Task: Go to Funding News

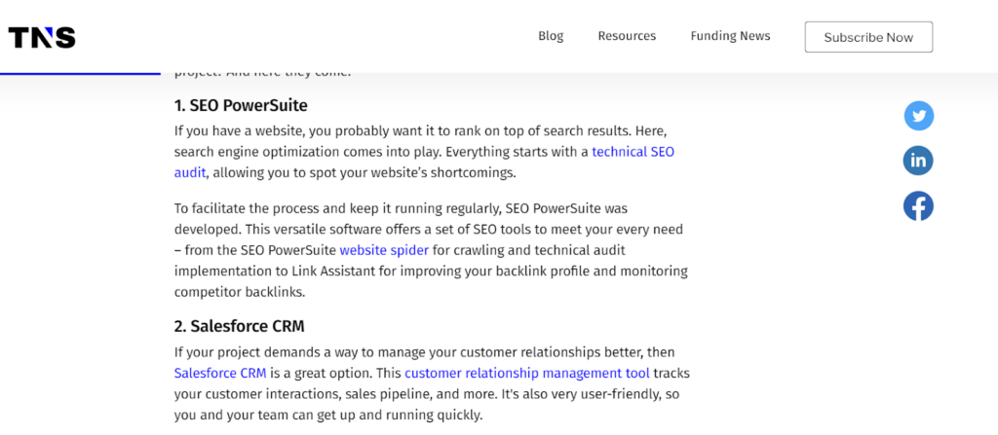Action: point(731,36)
